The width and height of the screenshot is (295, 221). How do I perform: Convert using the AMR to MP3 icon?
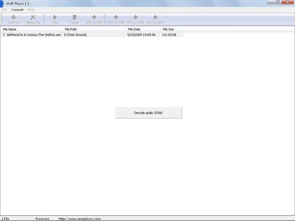[94, 17]
